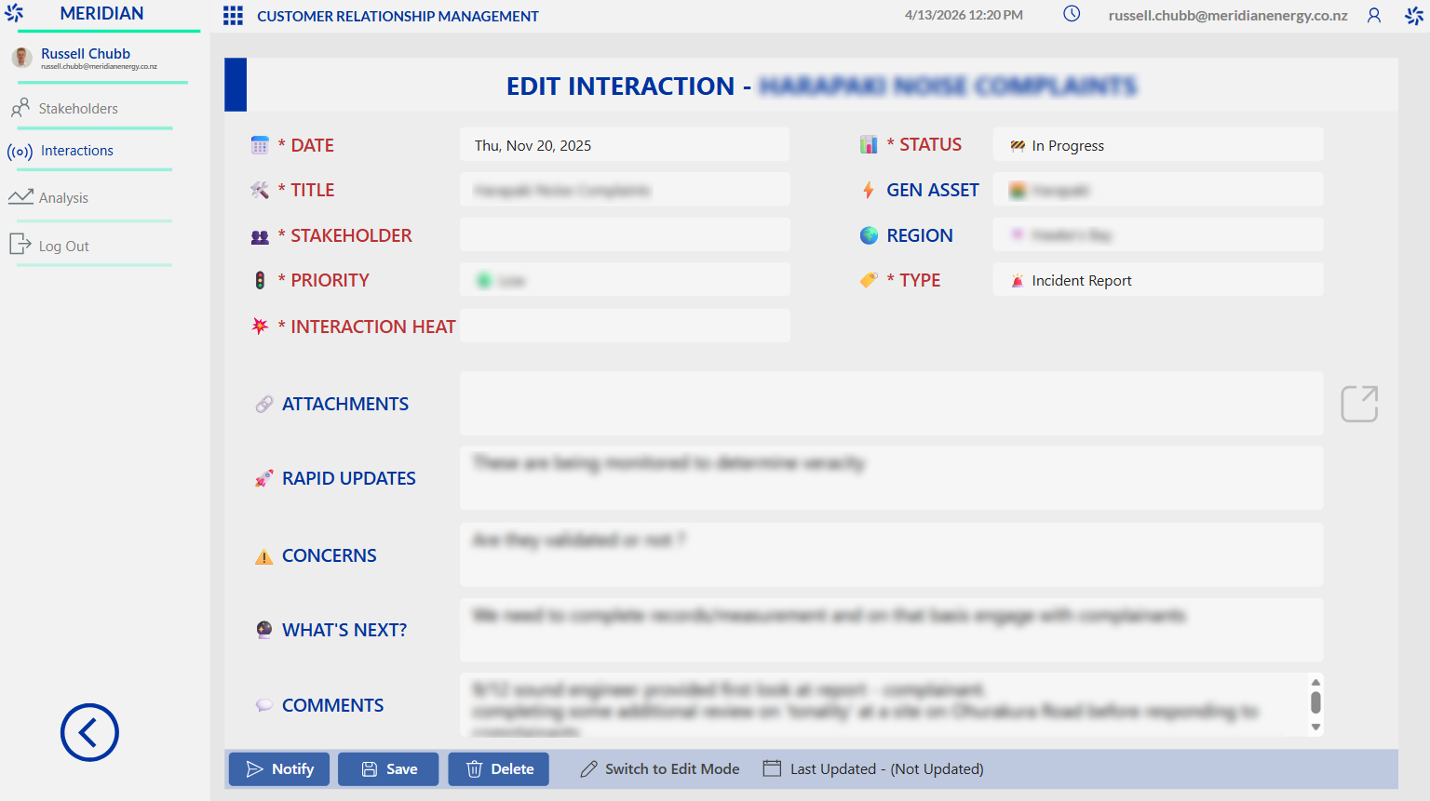Open the app grid launcher icon
The width and height of the screenshot is (1430, 801).
point(233,16)
